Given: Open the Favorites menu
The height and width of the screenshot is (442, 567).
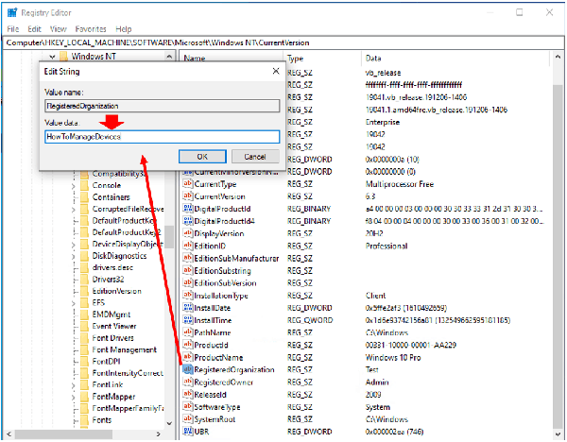Looking at the screenshot, I should [x=91, y=29].
